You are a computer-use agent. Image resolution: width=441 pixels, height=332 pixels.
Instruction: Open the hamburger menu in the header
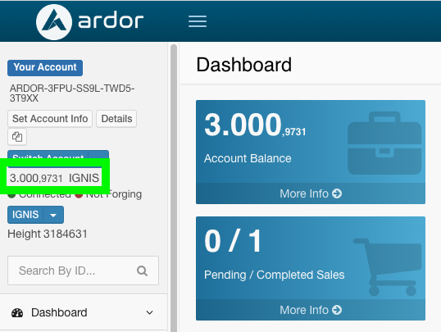click(198, 21)
